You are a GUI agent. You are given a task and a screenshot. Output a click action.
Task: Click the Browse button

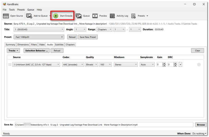(x=201, y=125)
